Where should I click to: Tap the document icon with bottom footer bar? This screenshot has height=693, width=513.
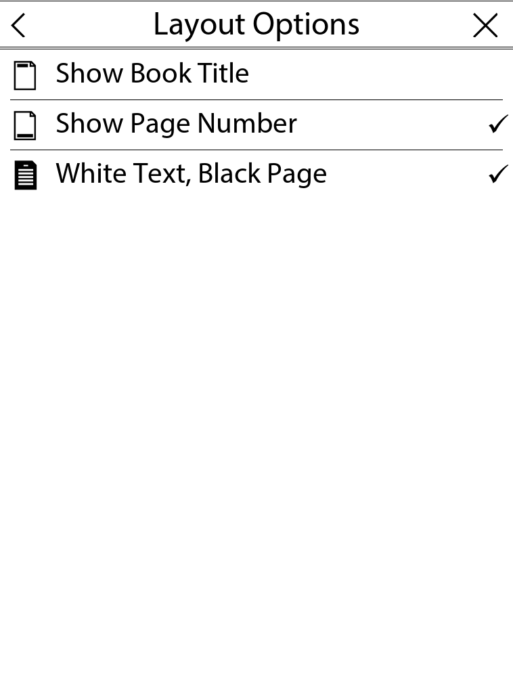pyautogui.click(x=25, y=125)
